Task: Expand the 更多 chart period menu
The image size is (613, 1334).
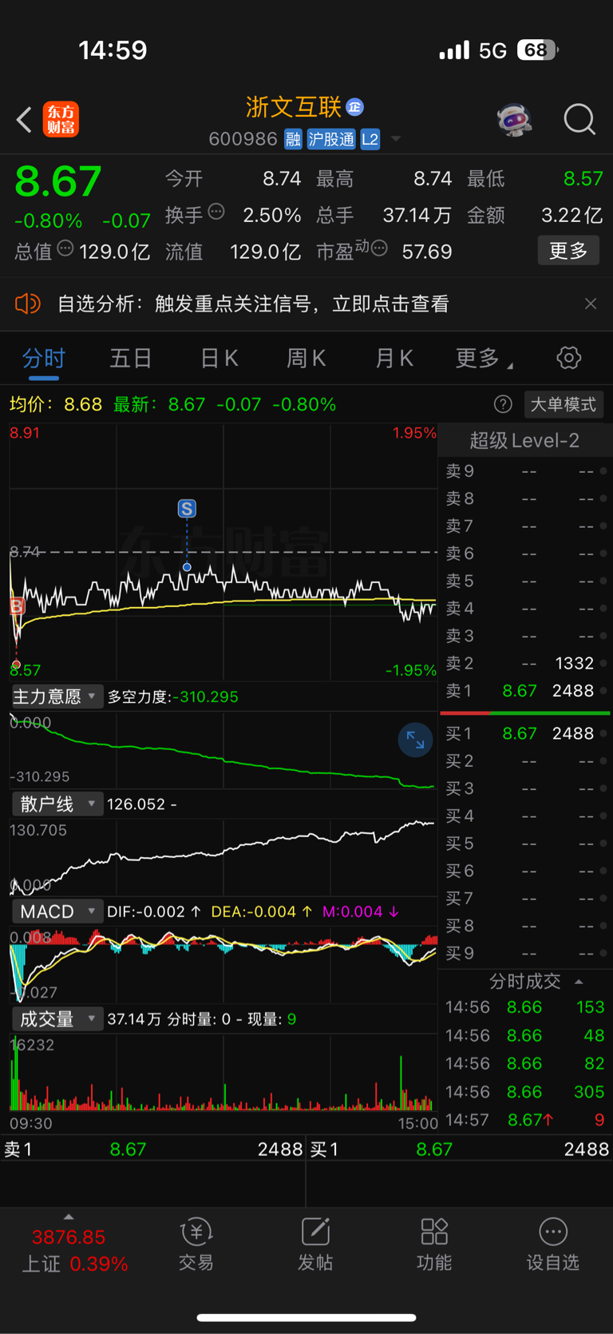Action: (484, 358)
